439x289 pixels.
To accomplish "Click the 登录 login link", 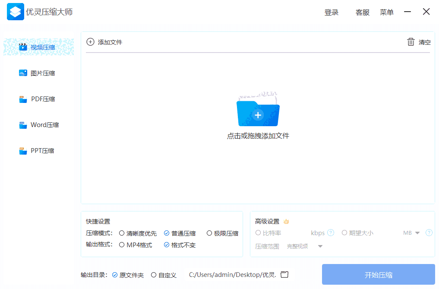I will [x=331, y=12].
